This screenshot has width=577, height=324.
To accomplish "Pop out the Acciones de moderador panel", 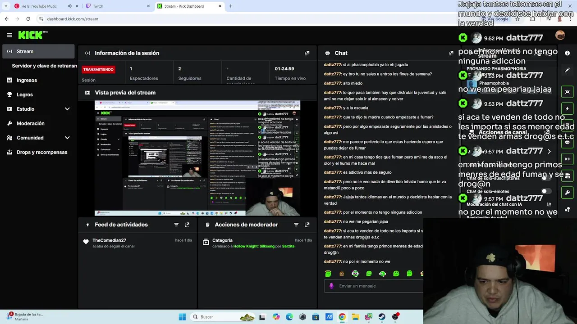I will pyautogui.click(x=307, y=225).
